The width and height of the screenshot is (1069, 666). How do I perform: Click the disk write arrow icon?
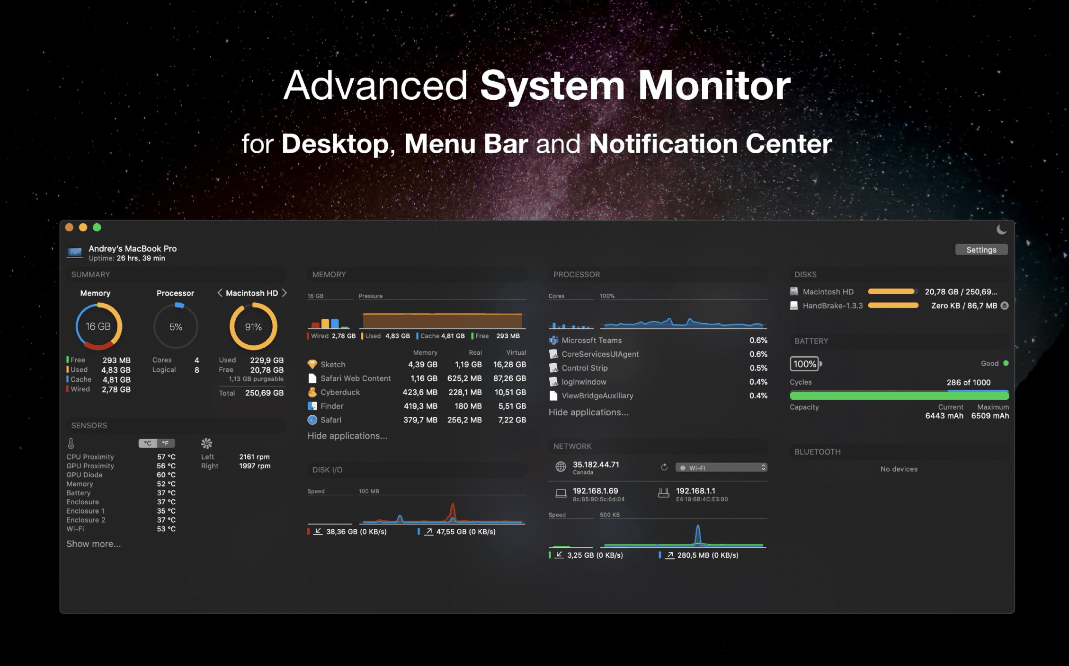pos(428,532)
